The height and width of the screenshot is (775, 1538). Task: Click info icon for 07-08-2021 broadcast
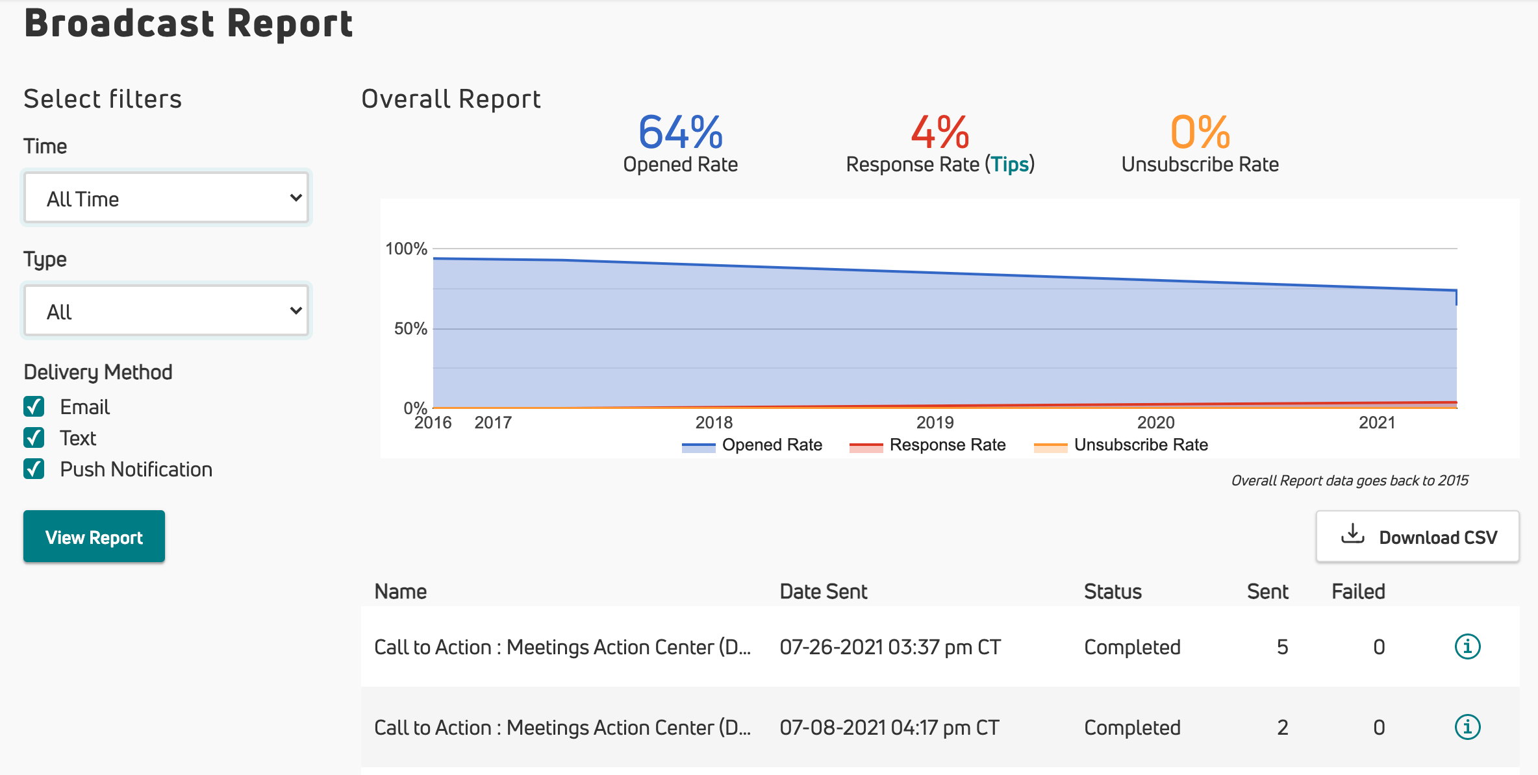pos(1467,727)
